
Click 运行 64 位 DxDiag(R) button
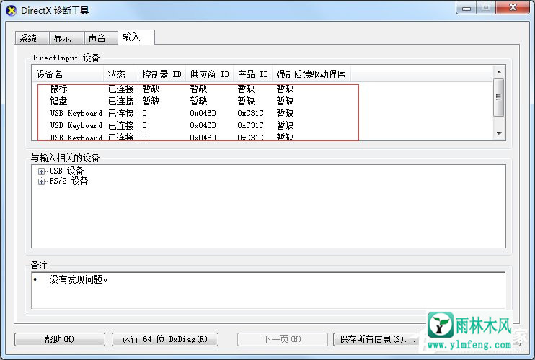point(165,339)
